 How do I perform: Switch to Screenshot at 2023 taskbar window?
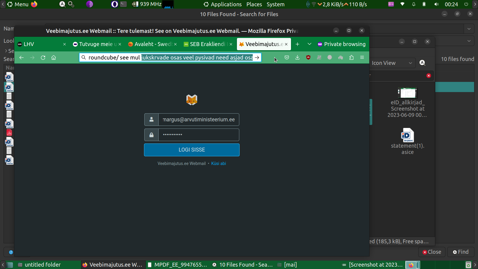372,265
